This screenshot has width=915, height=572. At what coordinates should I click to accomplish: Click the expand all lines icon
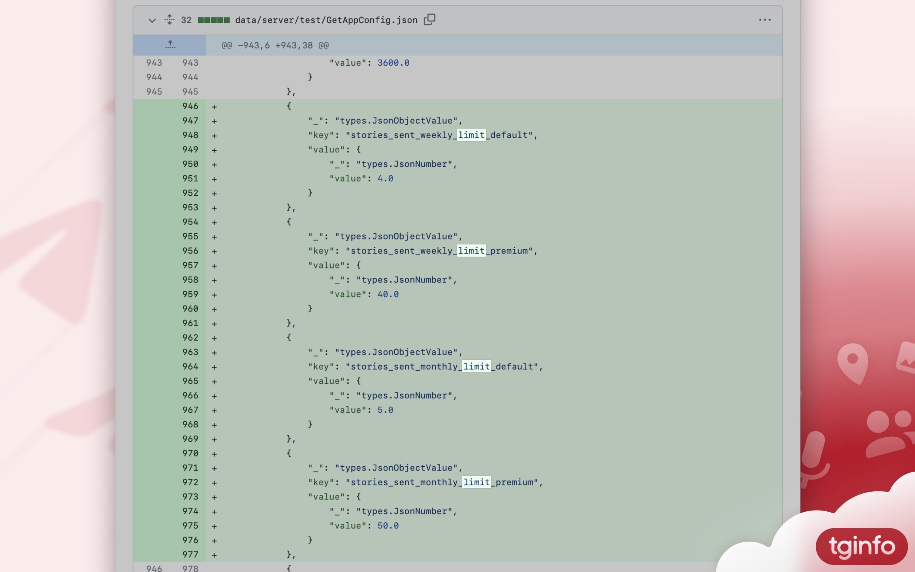[x=169, y=20]
